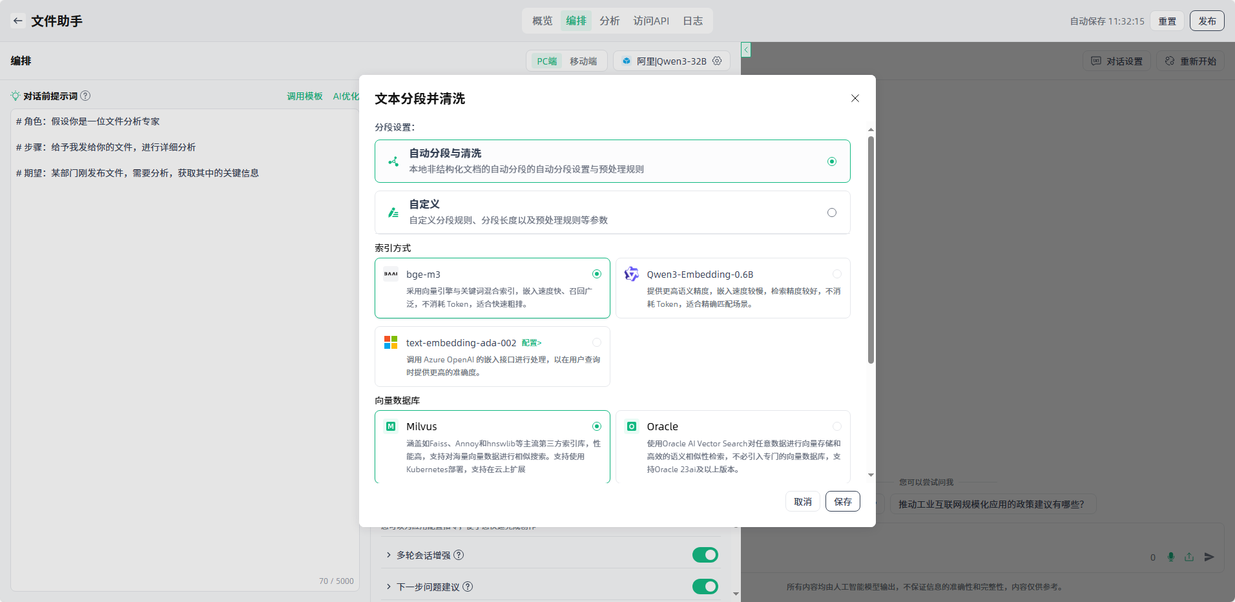Click the back arrow beside 文件助手
The image size is (1235, 602).
pyautogui.click(x=18, y=21)
